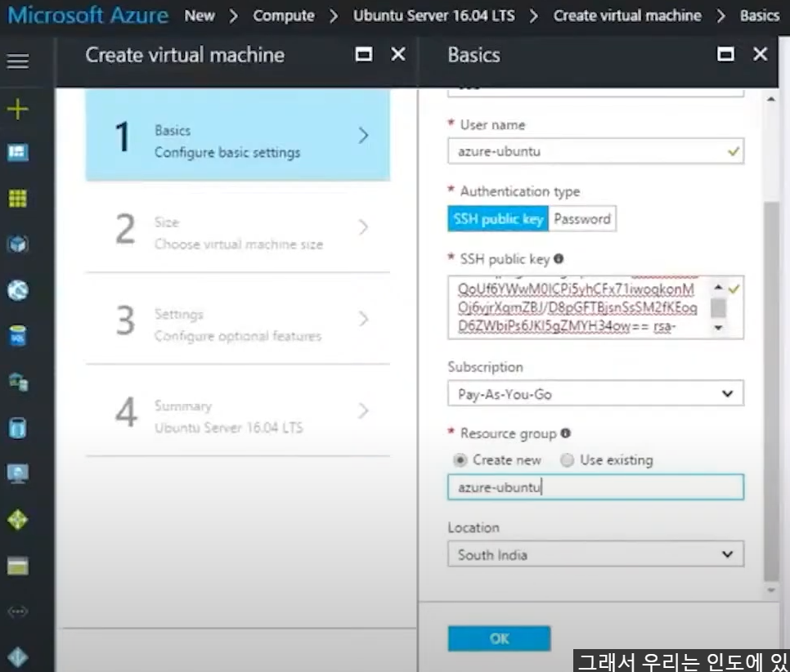Select Create new resource group radio

click(460, 460)
